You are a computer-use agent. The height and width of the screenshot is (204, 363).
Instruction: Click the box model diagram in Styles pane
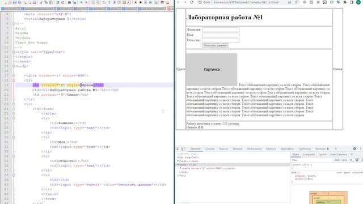coord(328,198)
